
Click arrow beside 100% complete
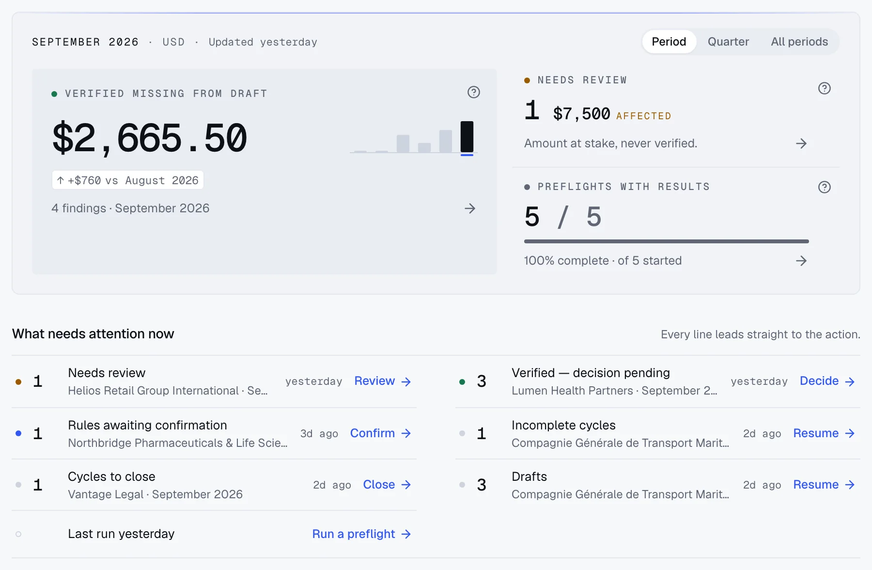(x=801, y=261)
